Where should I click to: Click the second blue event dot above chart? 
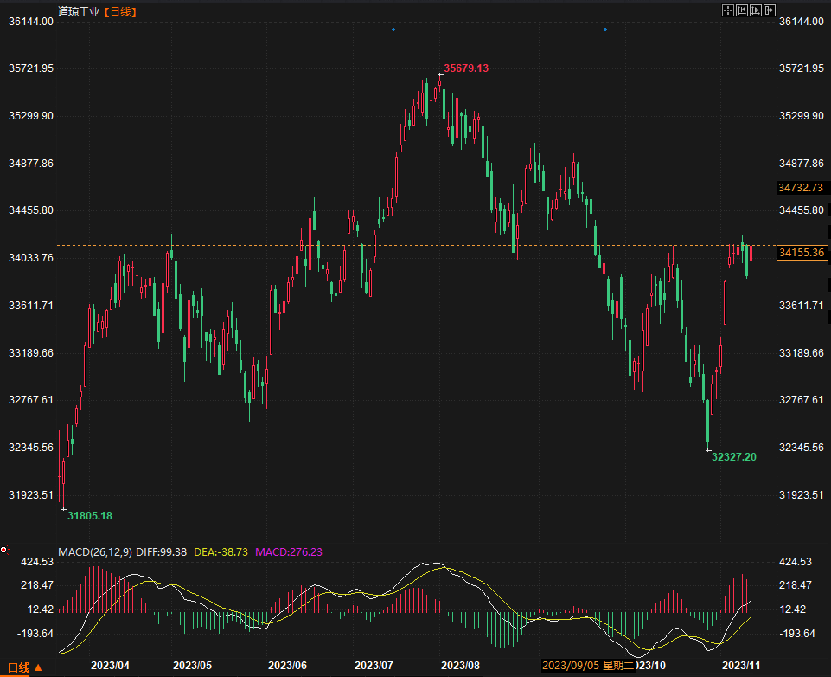coord(604,29)
